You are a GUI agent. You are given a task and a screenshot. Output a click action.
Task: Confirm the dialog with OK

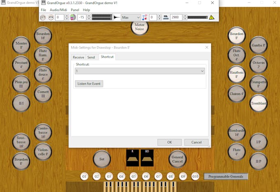(170, 142)
